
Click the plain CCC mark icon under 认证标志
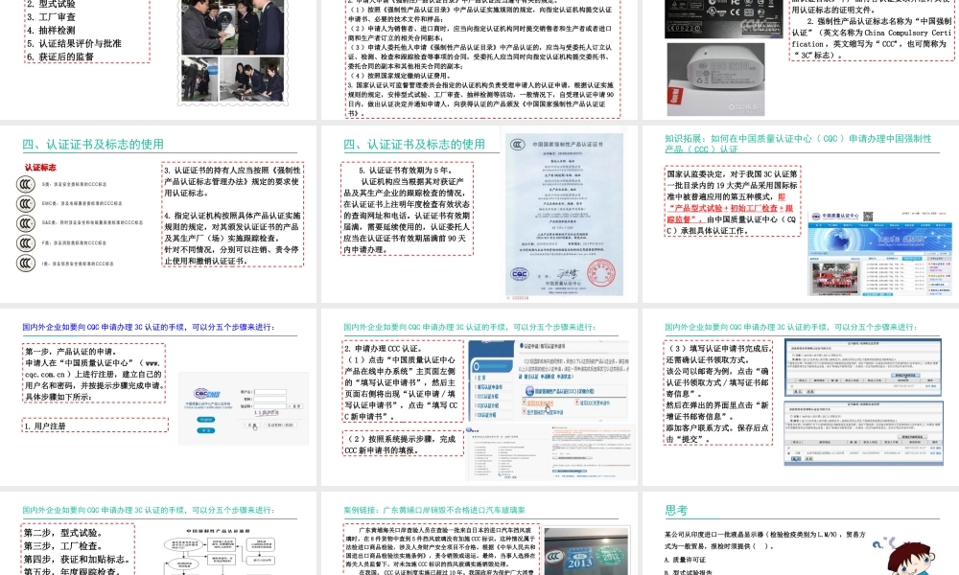[x=25, y=184]
